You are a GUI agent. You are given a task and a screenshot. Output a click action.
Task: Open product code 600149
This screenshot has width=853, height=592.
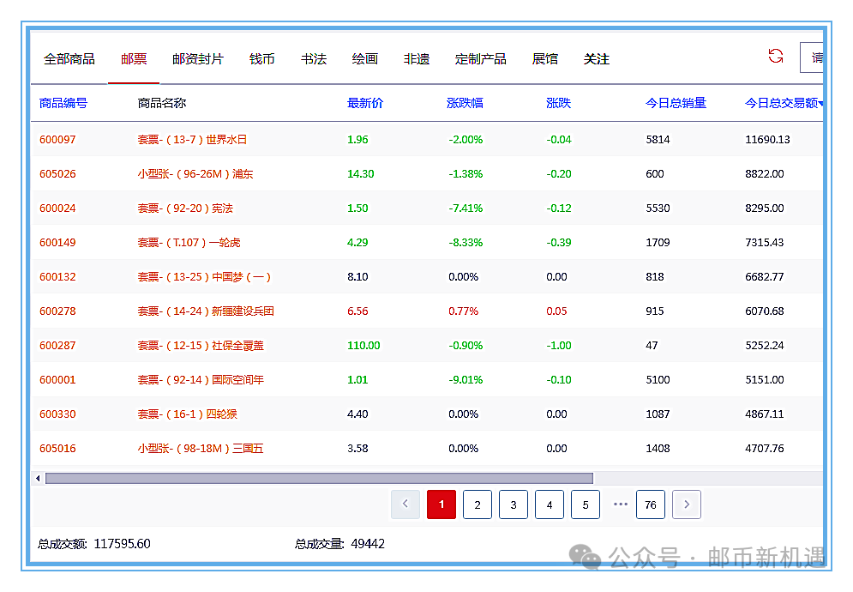tap(57, 242)
